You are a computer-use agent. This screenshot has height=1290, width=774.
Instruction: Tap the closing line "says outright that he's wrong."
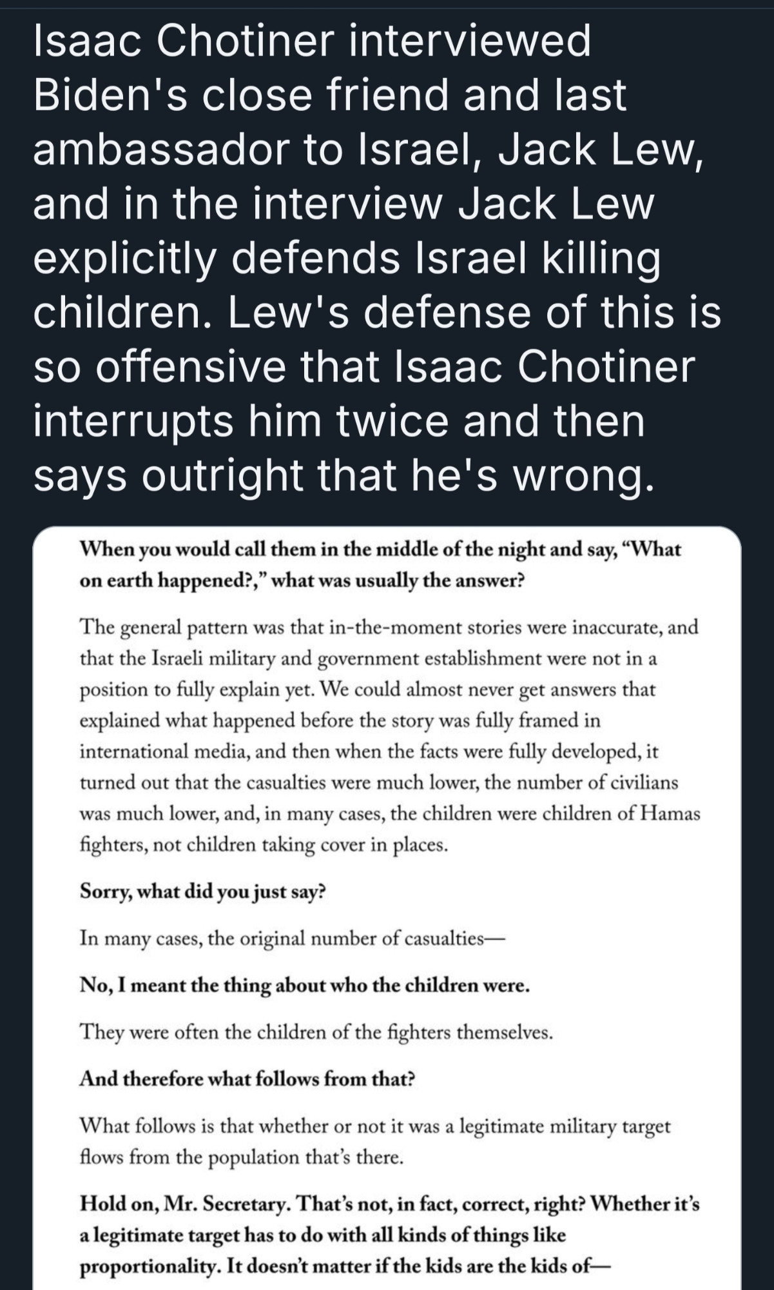tap(338, 475)
